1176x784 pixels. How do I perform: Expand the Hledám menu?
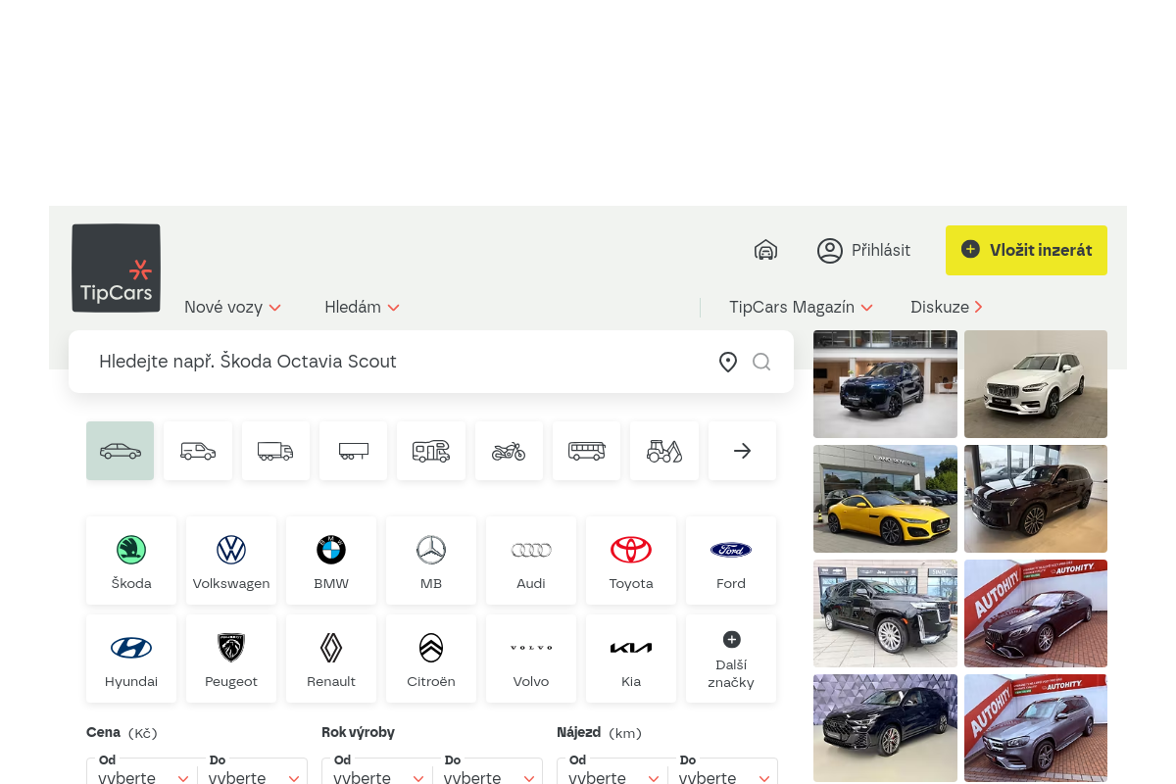click(x=362, y=308)
